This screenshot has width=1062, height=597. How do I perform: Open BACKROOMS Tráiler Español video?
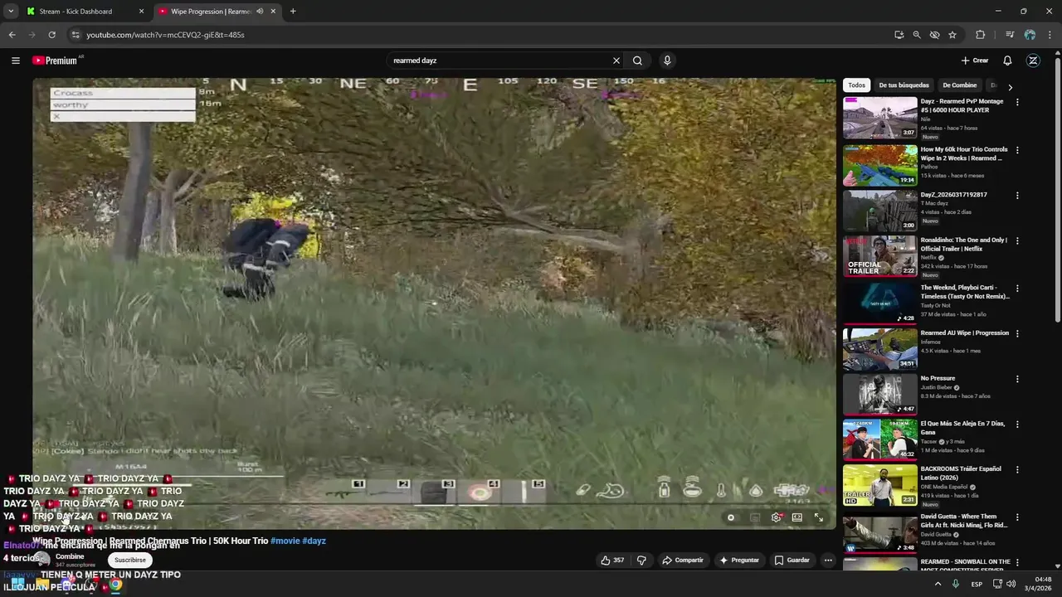tap(880, 485)
